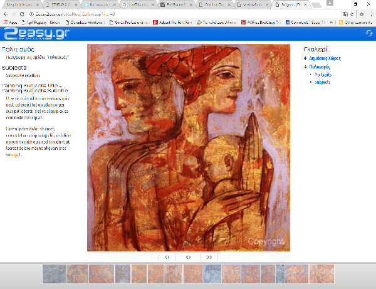Expand the Δημόσιος Χώρος gallery category arrow
The image size is (376, 289).
(x=305, y=58)
